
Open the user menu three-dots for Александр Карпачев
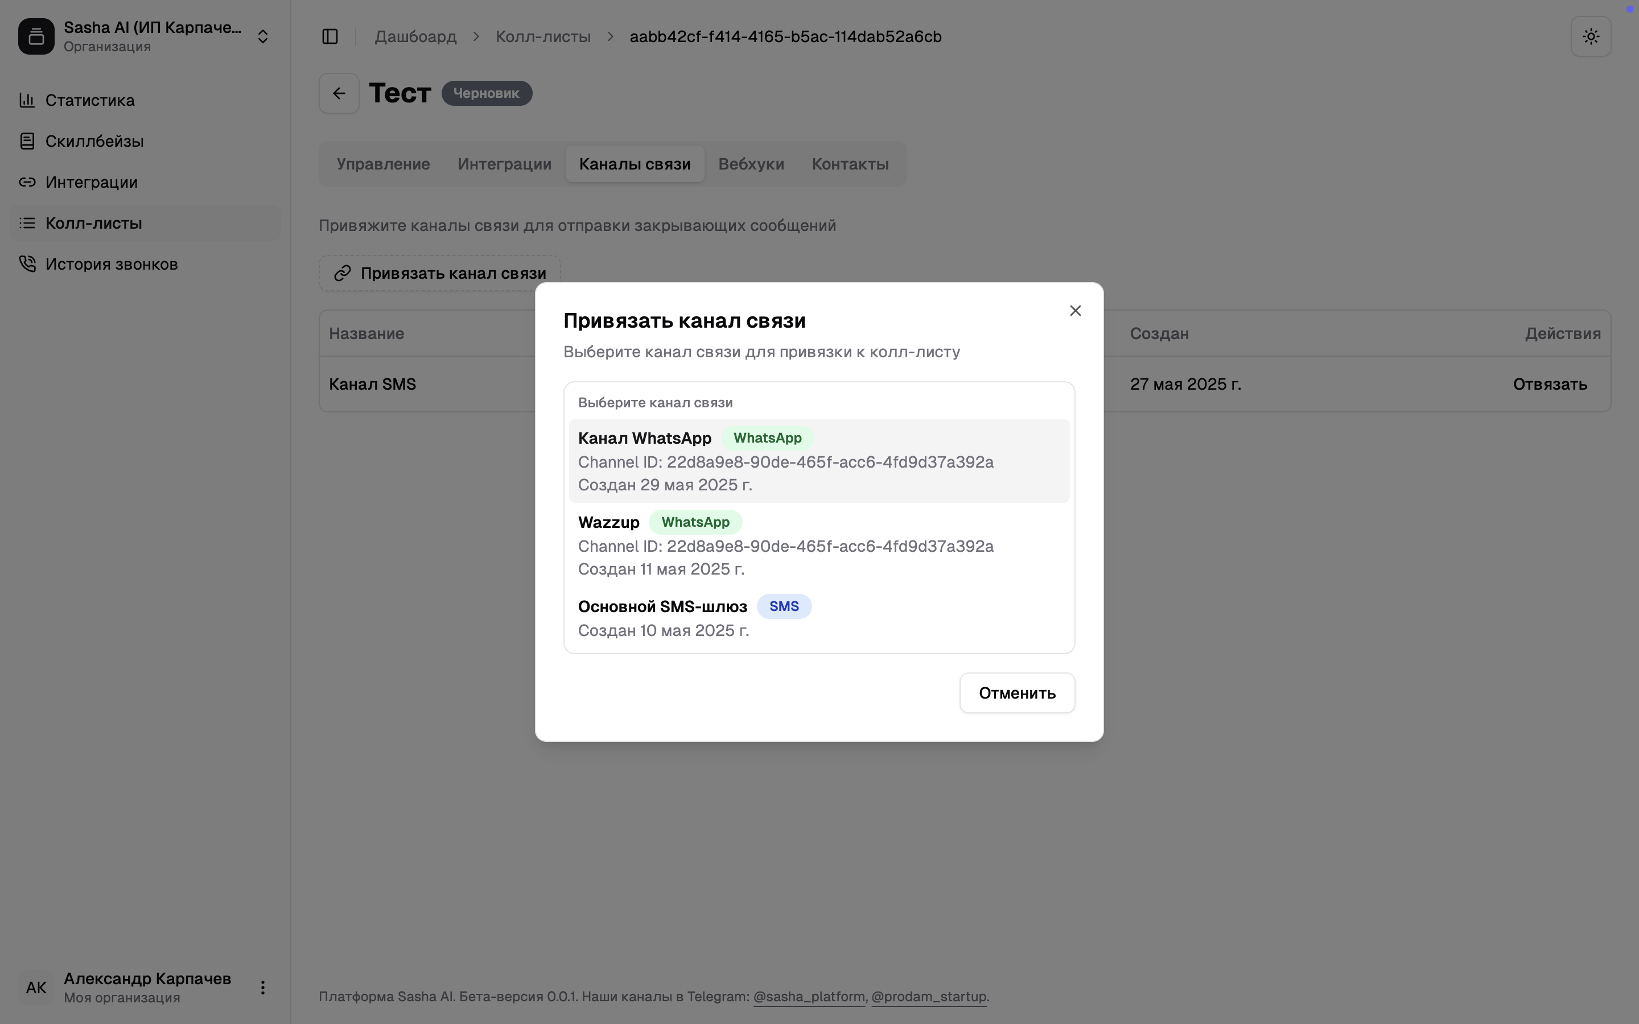[x=262, y=988]
